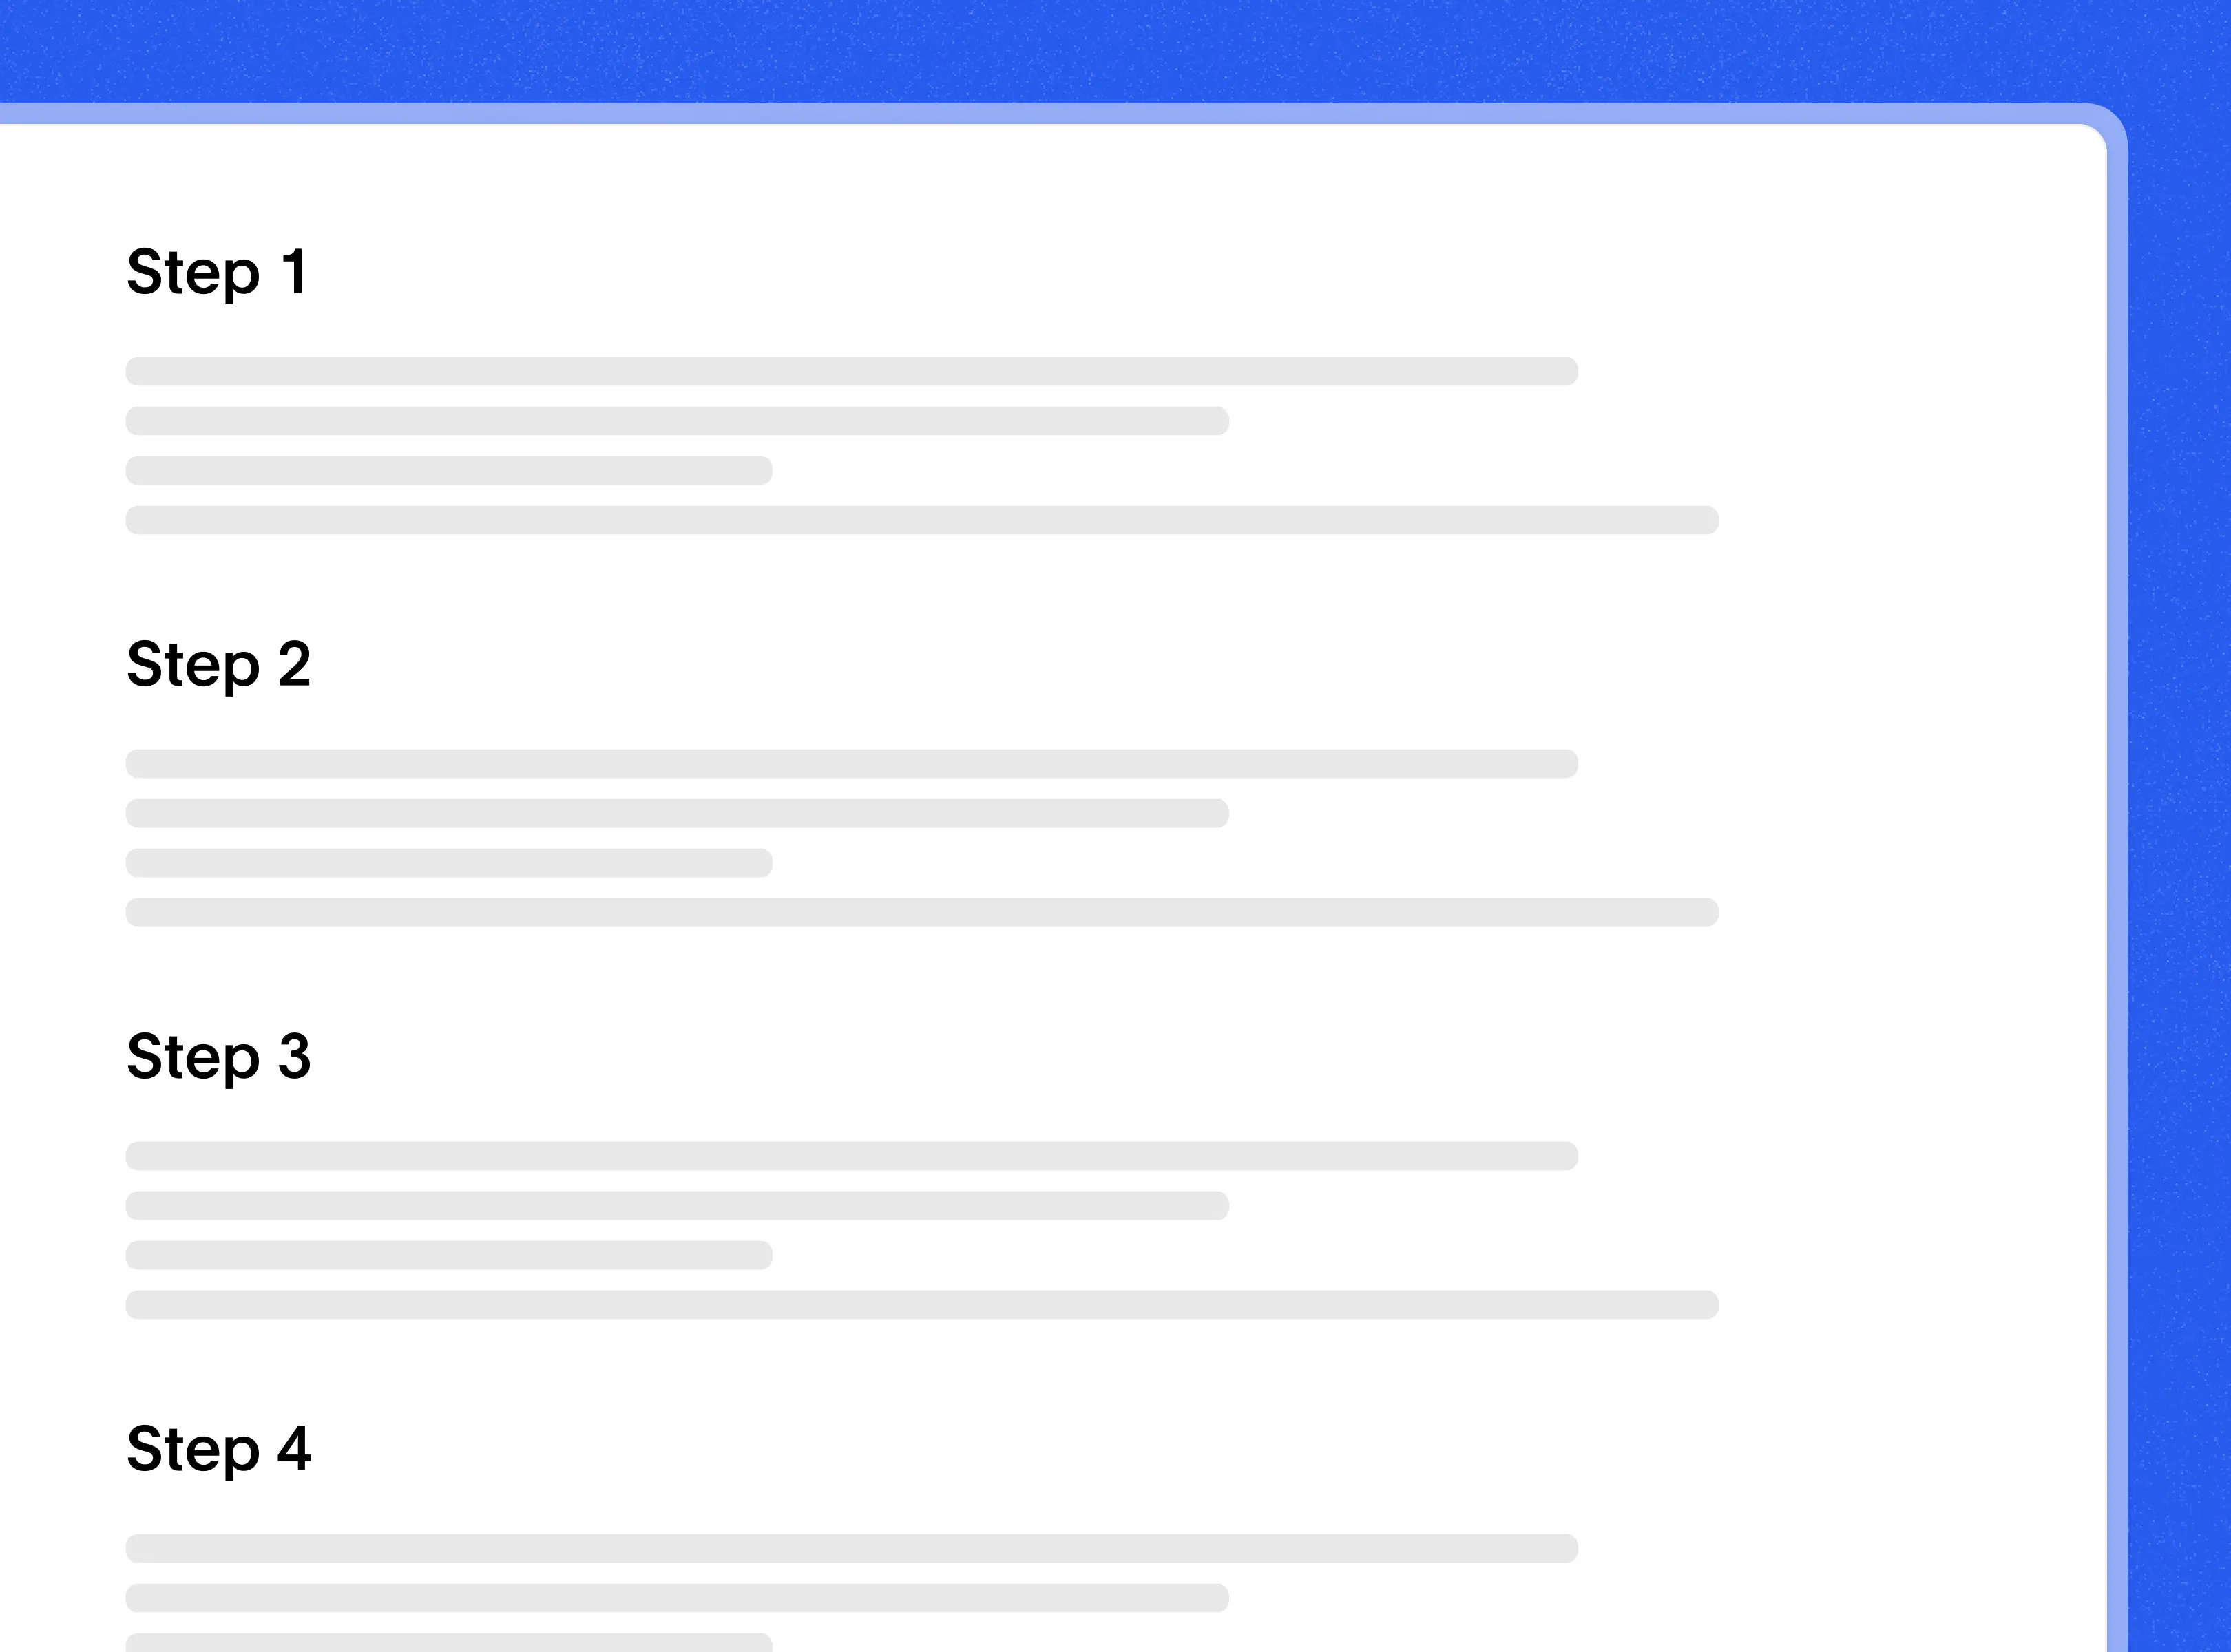Select the Step 2 section heading
This screenshot has height=1652, width=2231.
[219, 663]
